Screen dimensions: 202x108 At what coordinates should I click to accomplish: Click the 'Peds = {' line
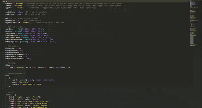click(9, 76)
